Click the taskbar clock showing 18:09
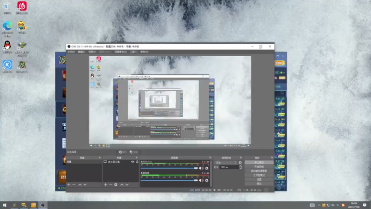371x209 pixels. click(354, 205)
